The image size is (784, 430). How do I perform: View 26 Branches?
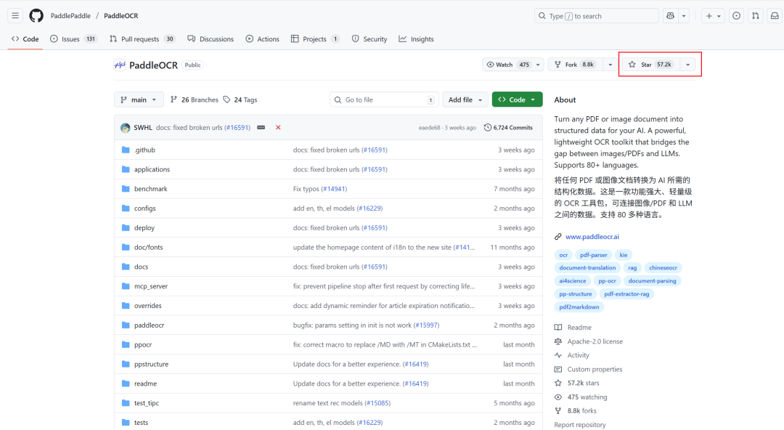(x=195, y=100)
